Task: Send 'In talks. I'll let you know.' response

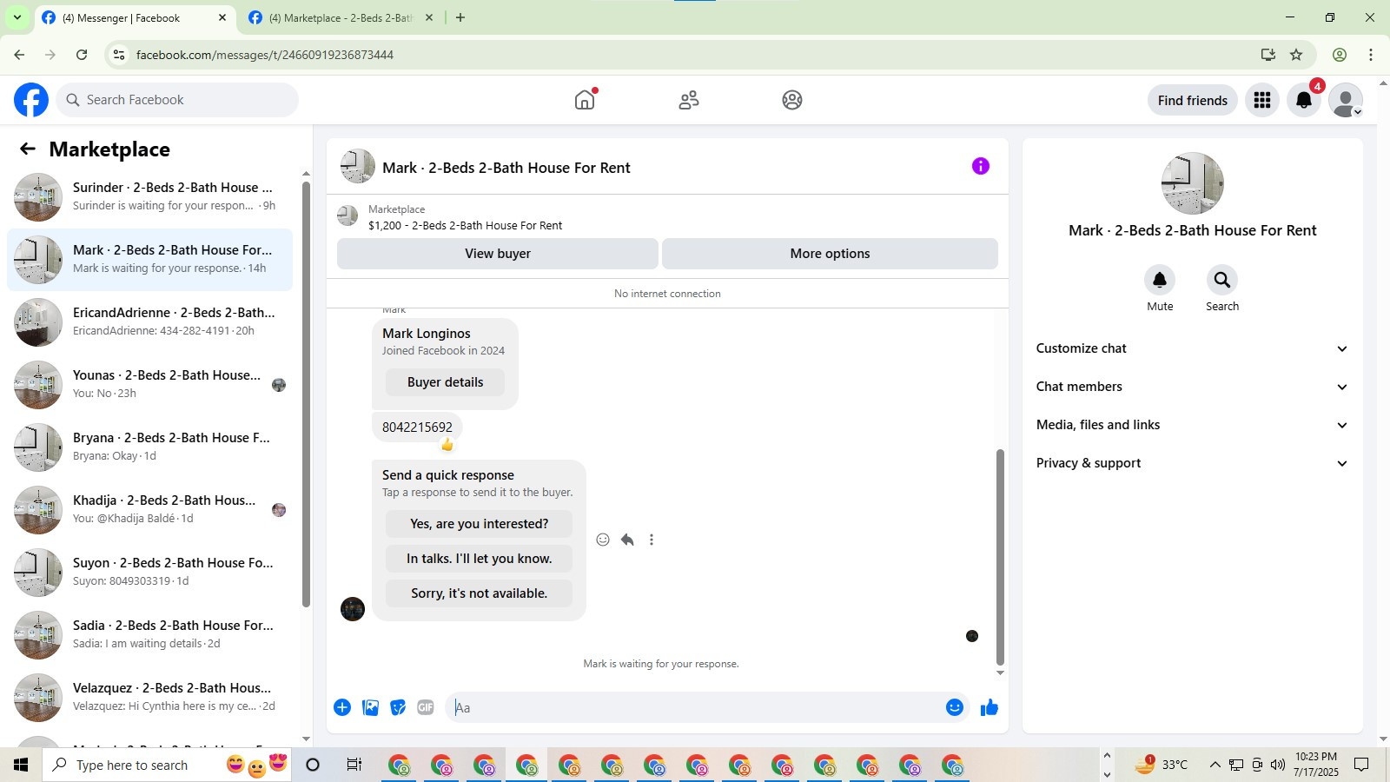Action: (x=479, y=559)
